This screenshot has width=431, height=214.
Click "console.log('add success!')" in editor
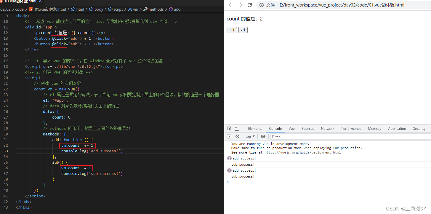(92, 151)
